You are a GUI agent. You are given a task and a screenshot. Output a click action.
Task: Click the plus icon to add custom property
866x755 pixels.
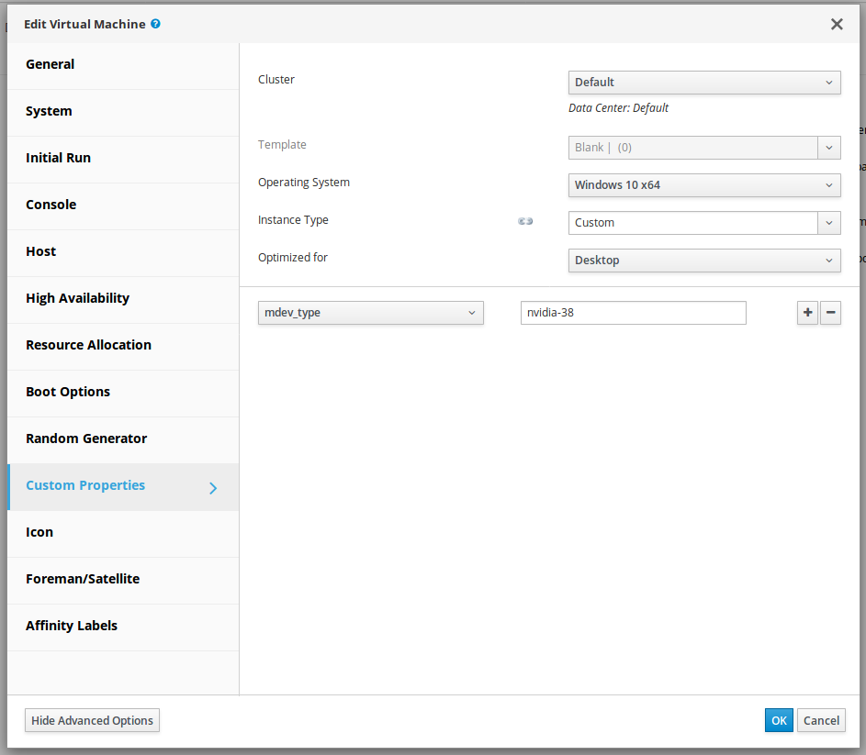tap(807, 313)
